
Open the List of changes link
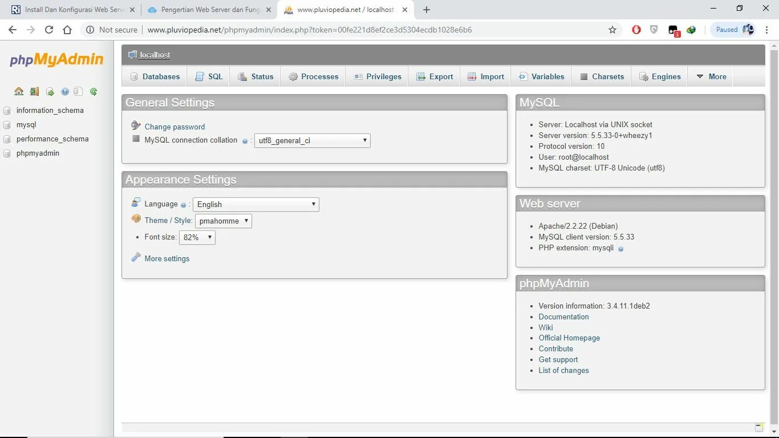click(563, 370)
